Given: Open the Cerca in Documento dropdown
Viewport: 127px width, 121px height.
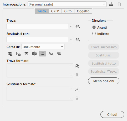Looking at the screenshot, I should (43, 47).
